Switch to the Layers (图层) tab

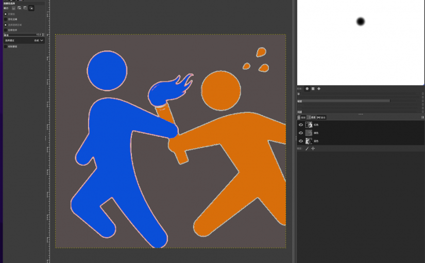pos(302,118)
